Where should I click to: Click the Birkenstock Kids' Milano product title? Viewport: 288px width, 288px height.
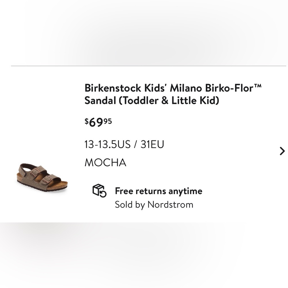[x=173, y=94]
